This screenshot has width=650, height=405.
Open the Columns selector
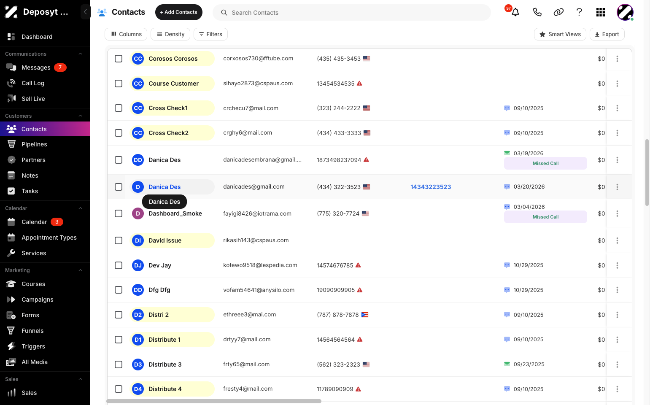[126, 34]
